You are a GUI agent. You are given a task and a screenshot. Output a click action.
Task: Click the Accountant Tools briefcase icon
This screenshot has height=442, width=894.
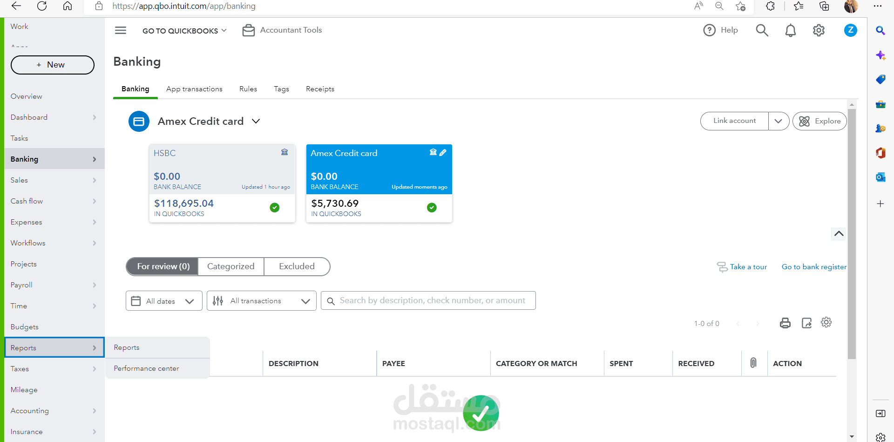click(249, 30)
